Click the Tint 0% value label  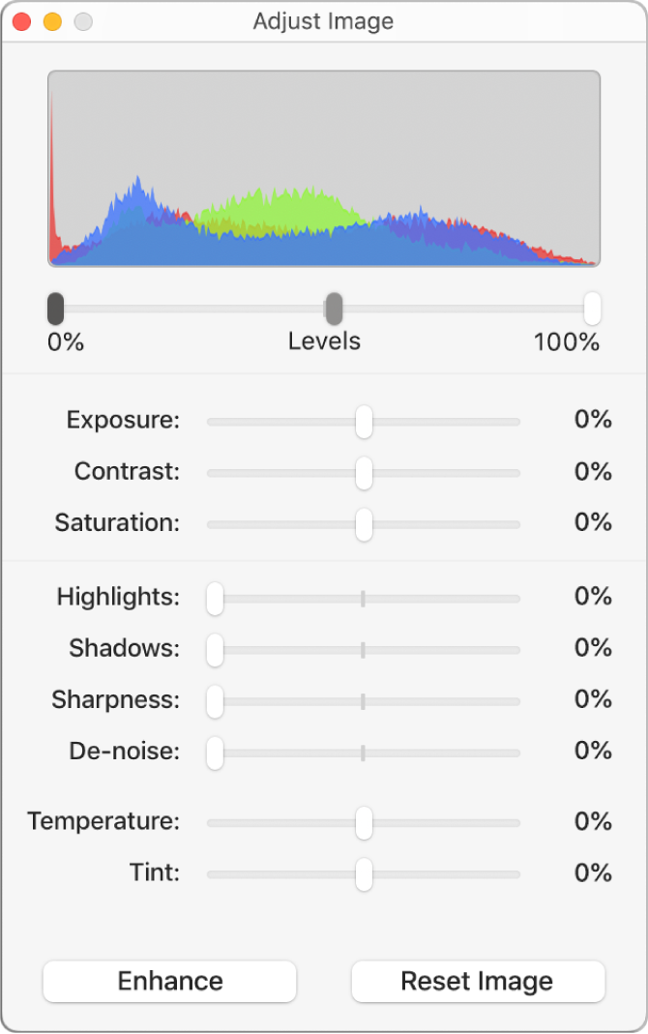point(592,872)
